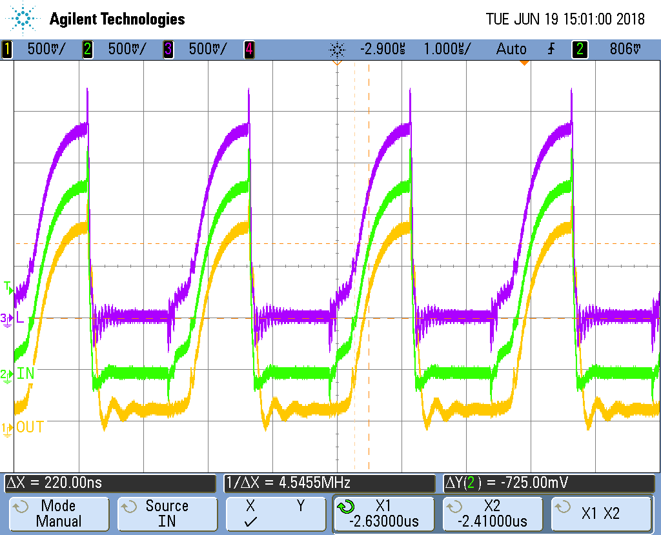This screenshot has width=661, height=535.
Task: Click the Agilent Technologies starburst logo
Action: click(22, 19)
